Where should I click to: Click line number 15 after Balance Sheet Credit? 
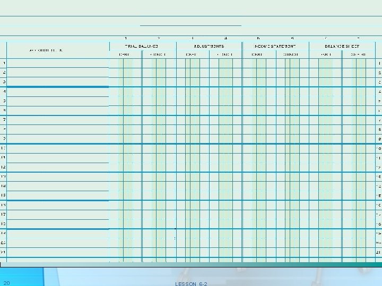tap(379, 195)
